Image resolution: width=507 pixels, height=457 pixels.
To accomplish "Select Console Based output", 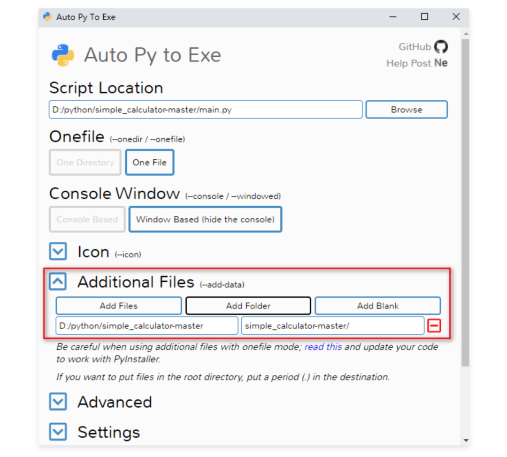I will click(x=86, y=219).
